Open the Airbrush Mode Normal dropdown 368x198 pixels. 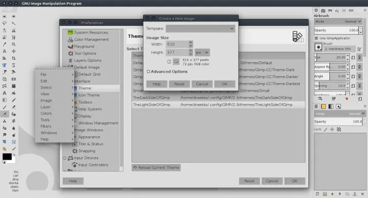click(338, 21)
